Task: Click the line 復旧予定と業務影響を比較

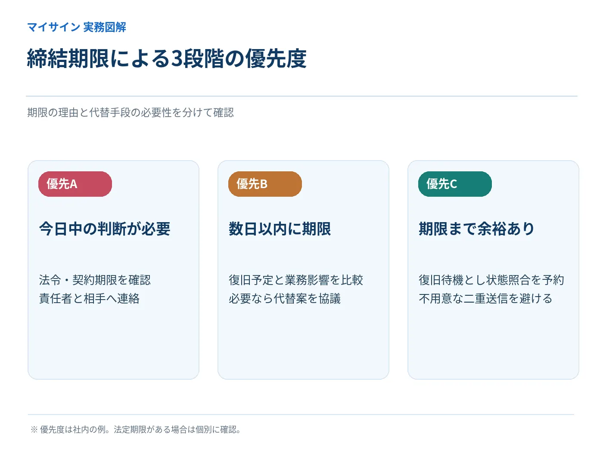Action: pyautogui.click(x=296, y=280)
